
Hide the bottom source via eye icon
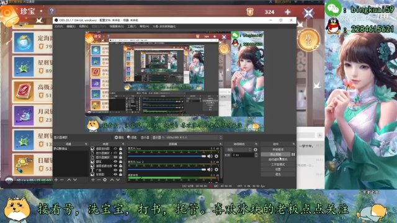115,175
